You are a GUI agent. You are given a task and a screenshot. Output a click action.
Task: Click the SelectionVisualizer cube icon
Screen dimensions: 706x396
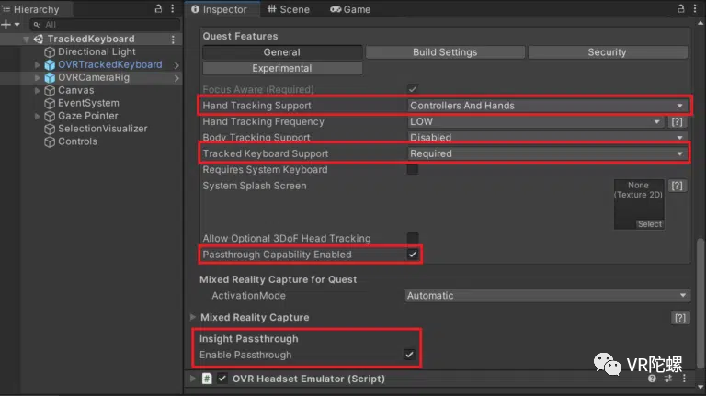(50, 130)
